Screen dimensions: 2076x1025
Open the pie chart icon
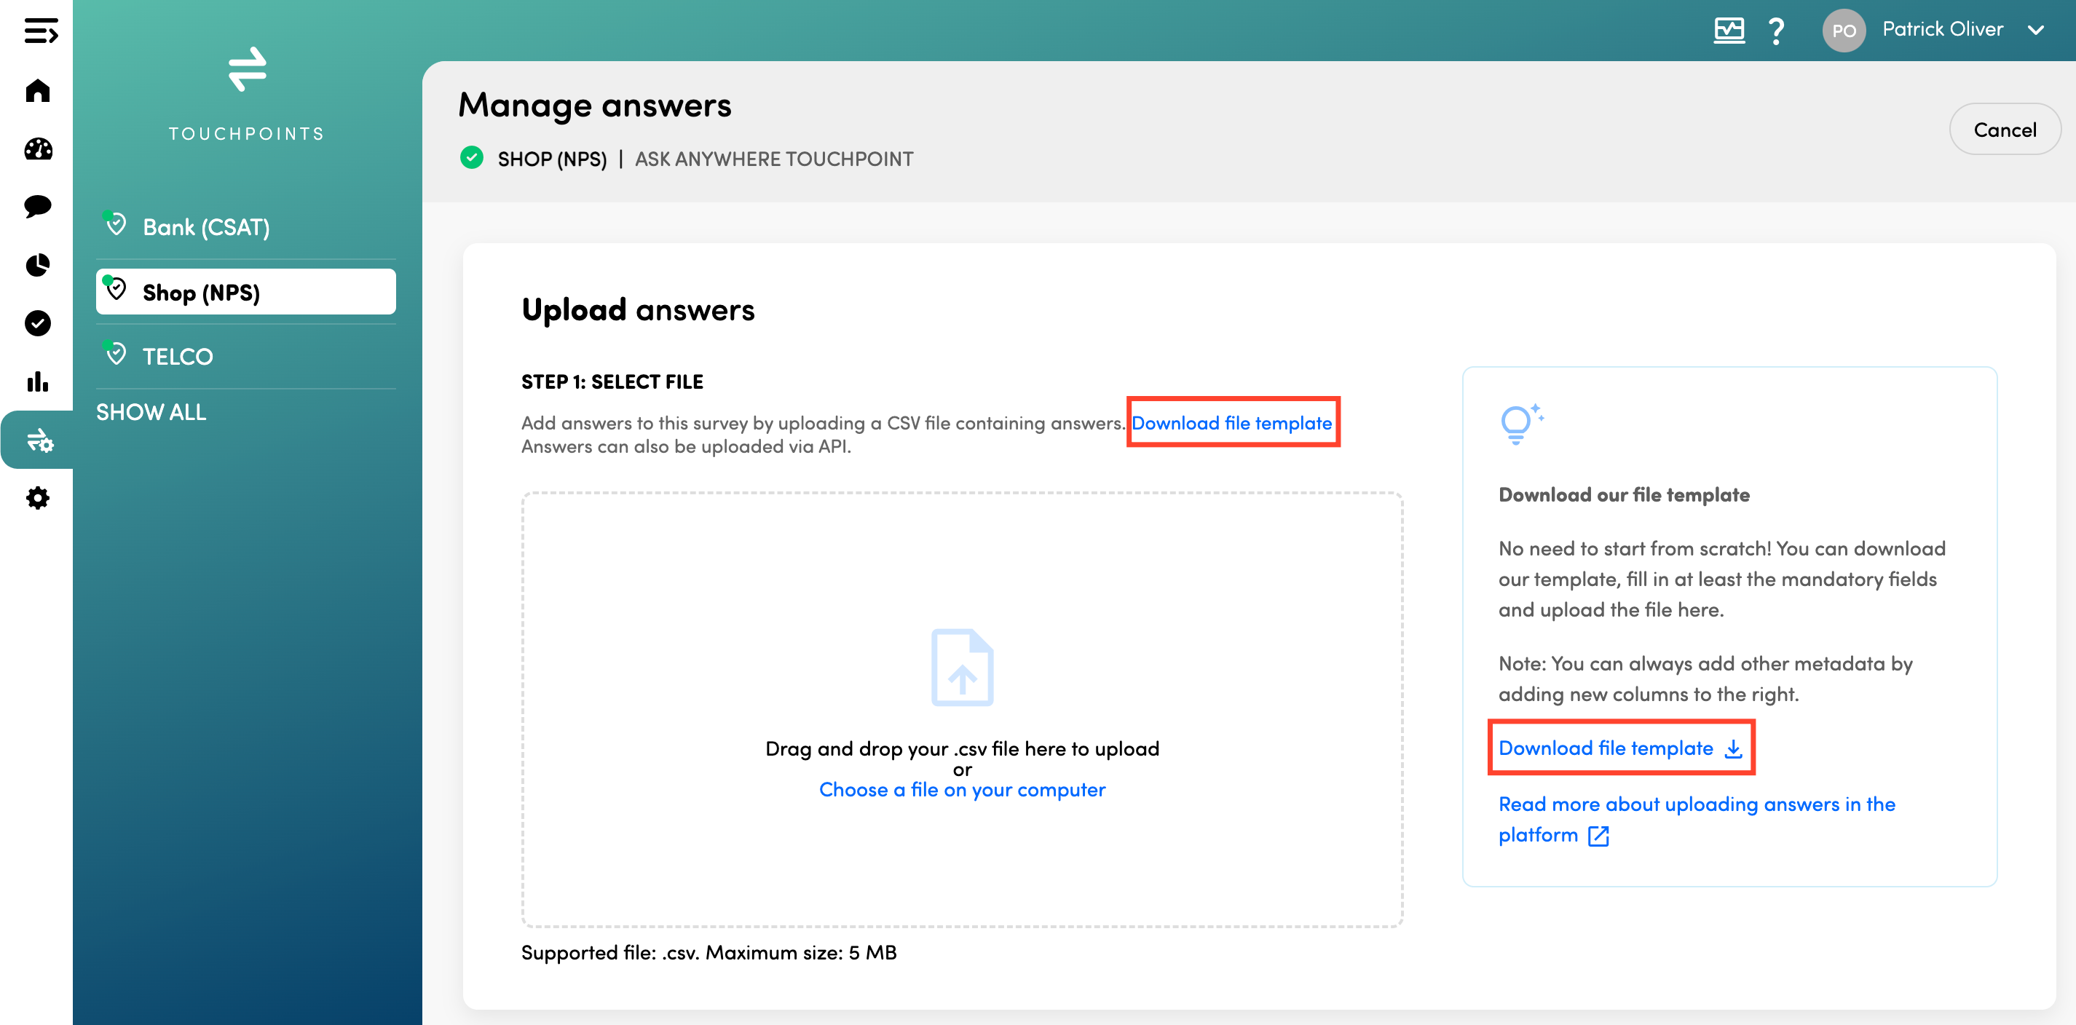(38, 265)
